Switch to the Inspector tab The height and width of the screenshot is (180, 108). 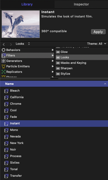point(81,4)
